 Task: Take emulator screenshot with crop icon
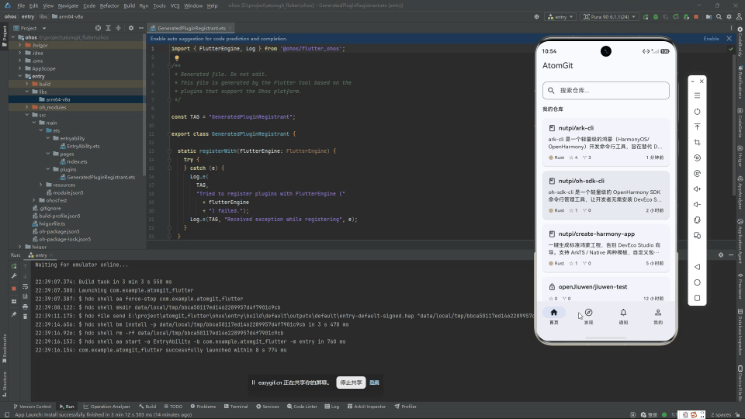click(x=697, y=143)
